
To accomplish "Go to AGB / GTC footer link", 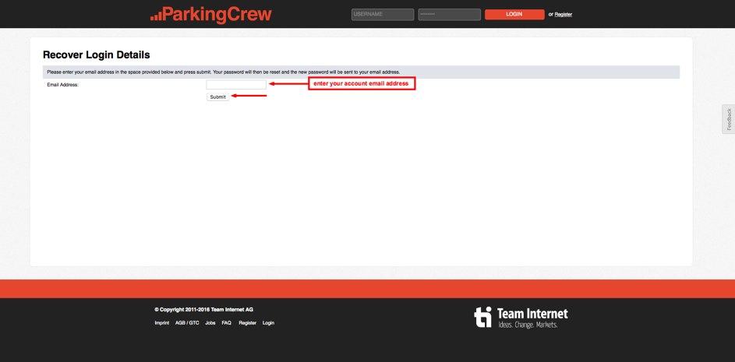I will tap(187, 322).
